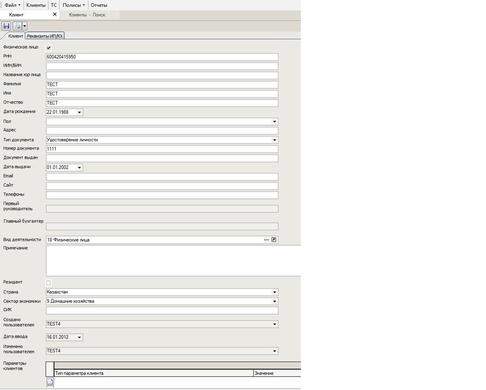
Task: Switch to Реквизиты ИП/КХ tab
Action: [x=45, y=36]
